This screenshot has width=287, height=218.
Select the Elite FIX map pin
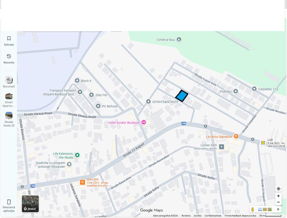tap(91, 95)
